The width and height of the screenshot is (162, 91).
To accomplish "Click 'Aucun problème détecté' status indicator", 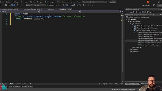I will pos(18,84).
